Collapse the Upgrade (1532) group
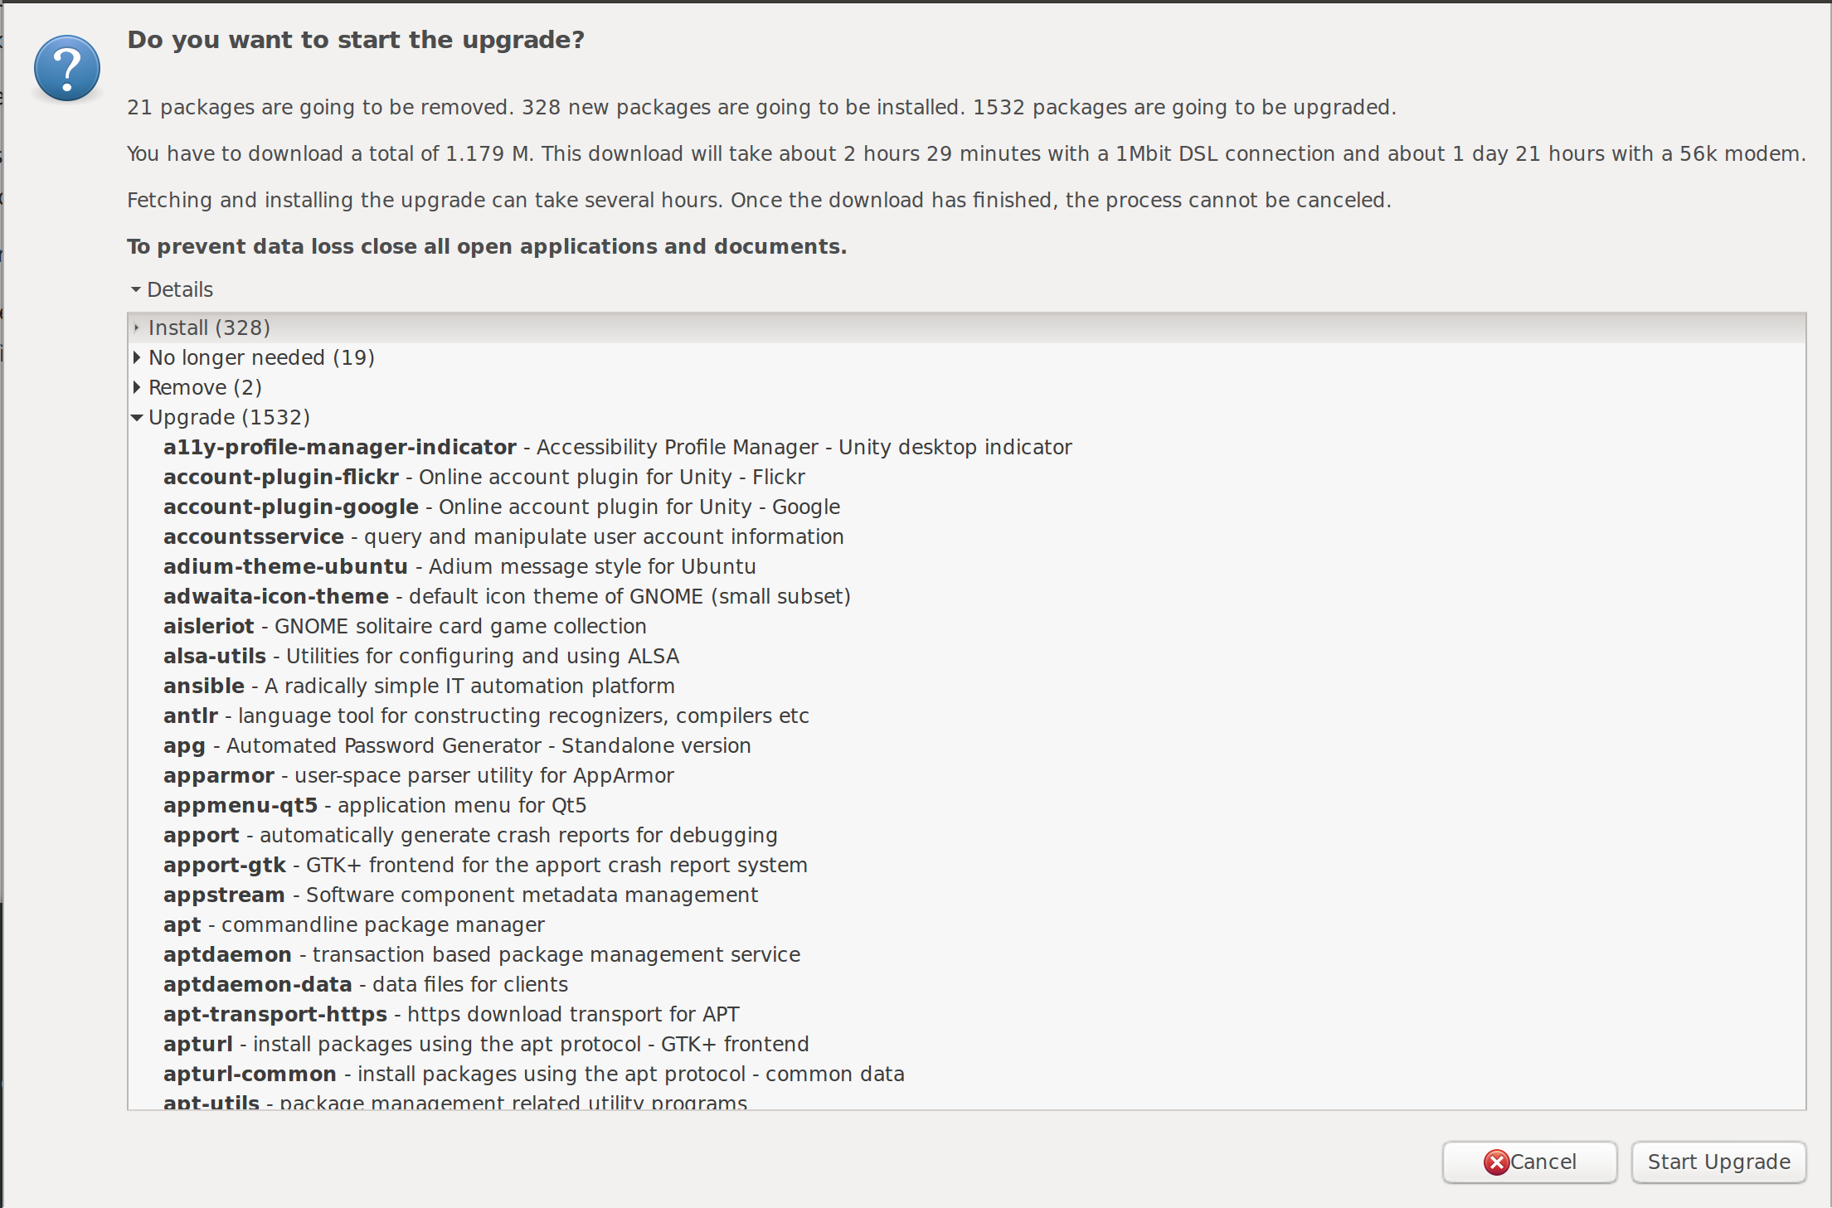Image resolution: width=1832 pixels, height=1208 pixels. coord(137,417)
